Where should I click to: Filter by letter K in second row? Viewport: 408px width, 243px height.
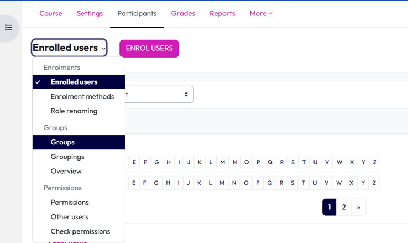199,183
